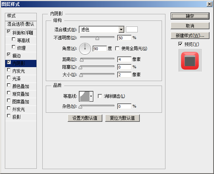This screenshot has width=214, height=174.
Task: Open 内发光 settings panel
Action: click(19, 71)
